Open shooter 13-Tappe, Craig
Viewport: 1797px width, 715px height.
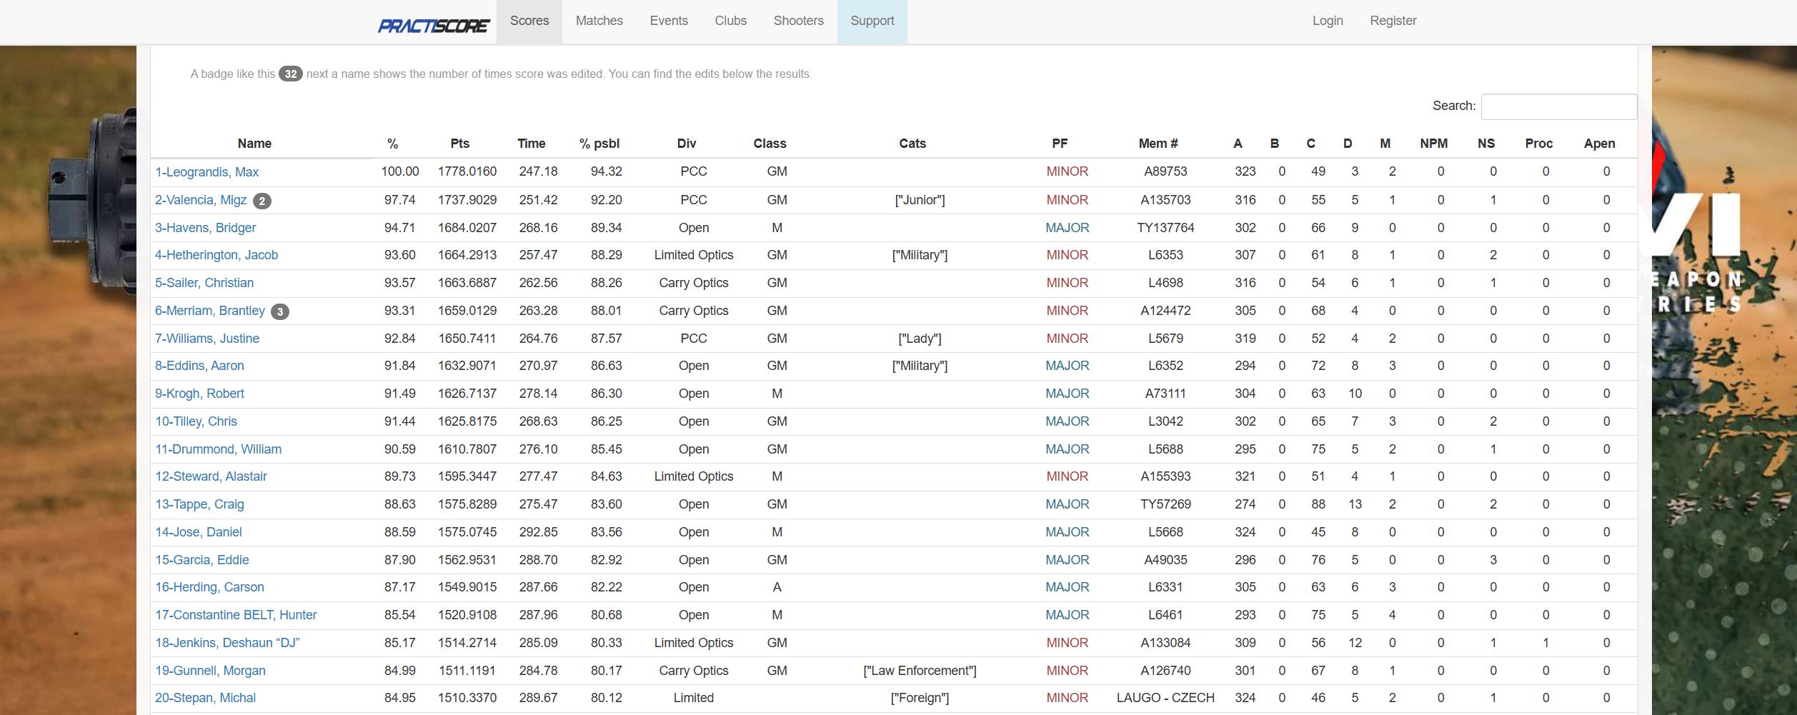tap(199, 504)
